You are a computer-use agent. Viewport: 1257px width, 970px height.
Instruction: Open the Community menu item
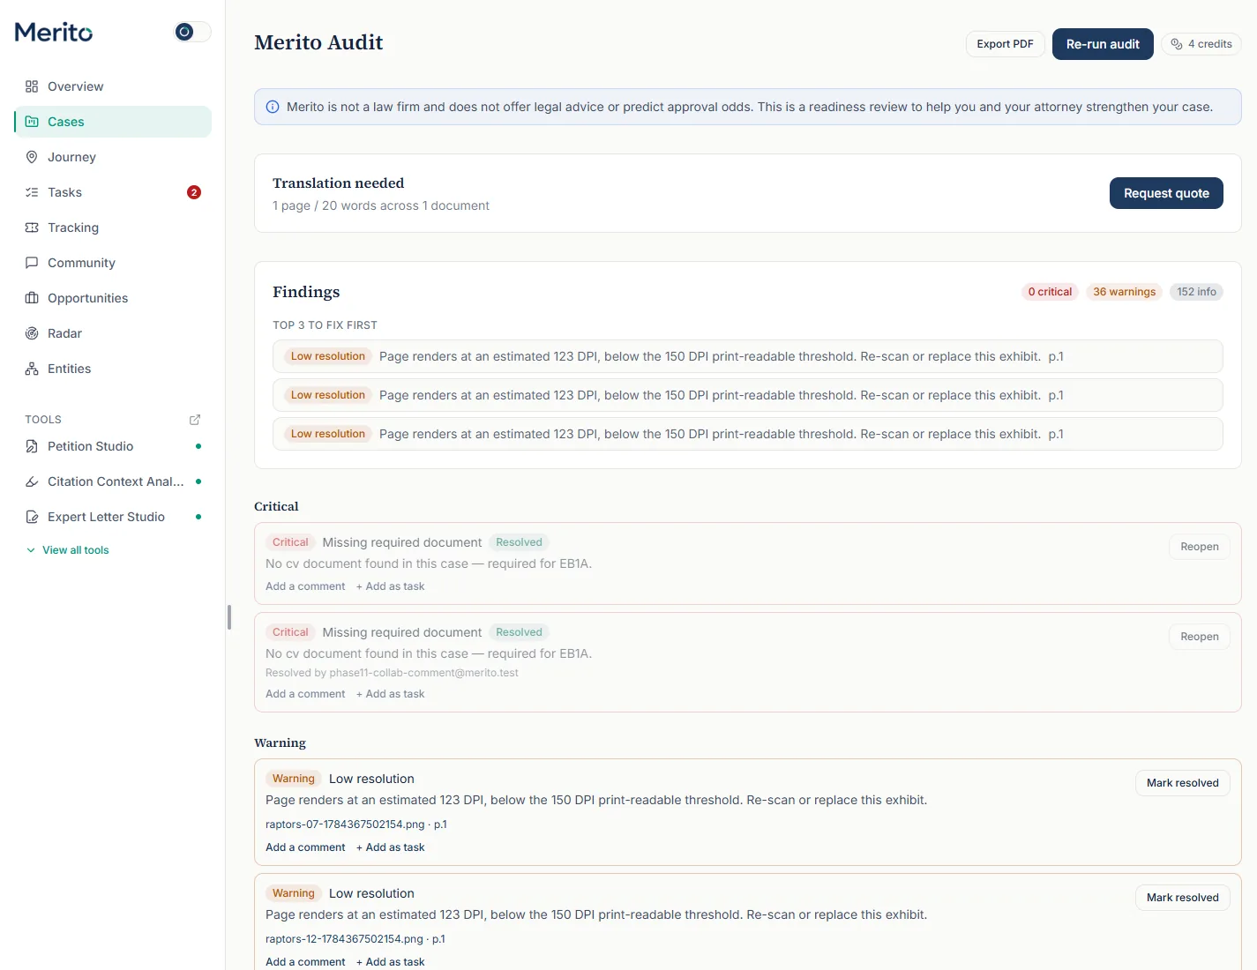pyautogui.click(x=113, y=263)
